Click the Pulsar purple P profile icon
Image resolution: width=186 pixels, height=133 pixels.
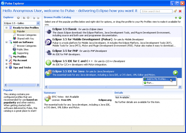48,42
